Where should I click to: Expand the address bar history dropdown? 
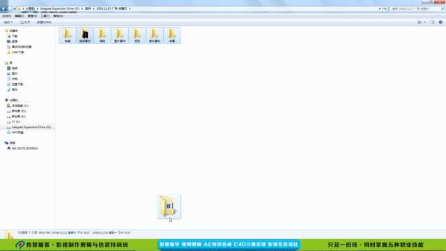click(x=380, y=9)
